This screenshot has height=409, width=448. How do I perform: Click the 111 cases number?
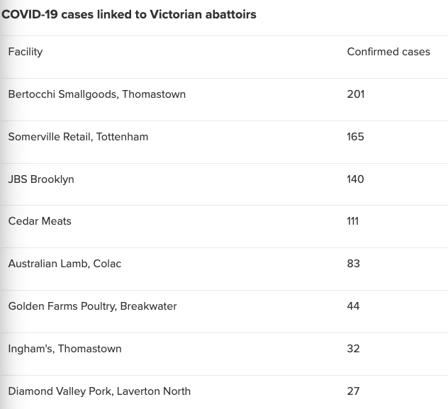[352, 221]
